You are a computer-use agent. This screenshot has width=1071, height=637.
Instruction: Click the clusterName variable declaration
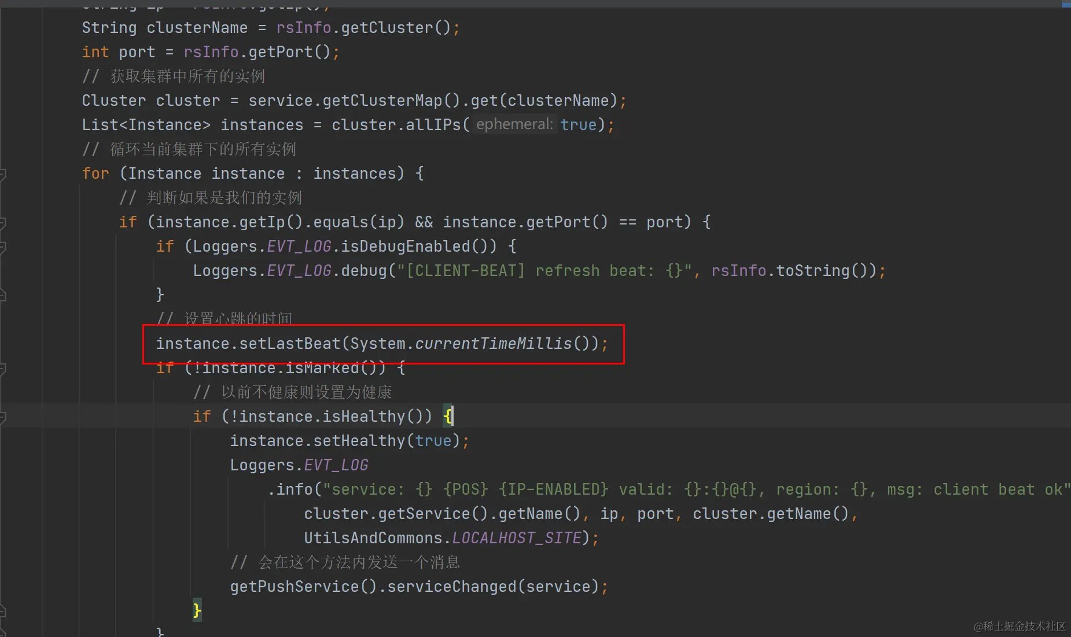197,28
